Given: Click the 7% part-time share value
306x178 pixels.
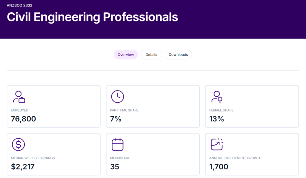Looking at the screenshot, I should point(116,119).
